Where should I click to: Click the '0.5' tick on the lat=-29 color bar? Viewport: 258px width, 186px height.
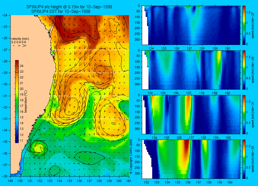coord(248,78)
